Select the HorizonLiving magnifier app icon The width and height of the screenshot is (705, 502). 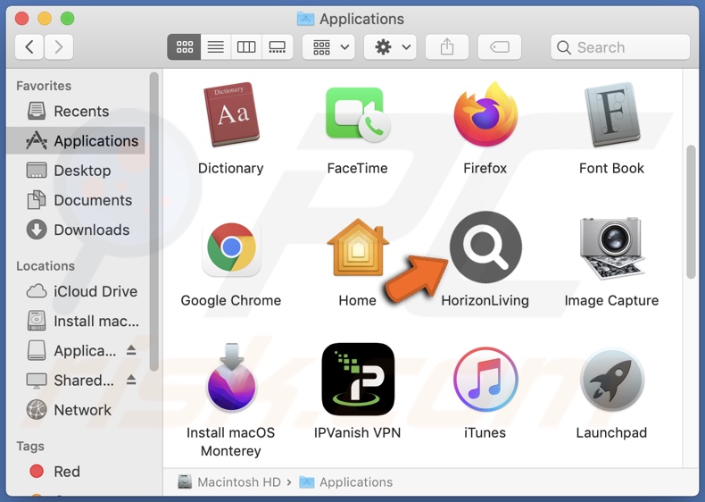coord(485,247)
